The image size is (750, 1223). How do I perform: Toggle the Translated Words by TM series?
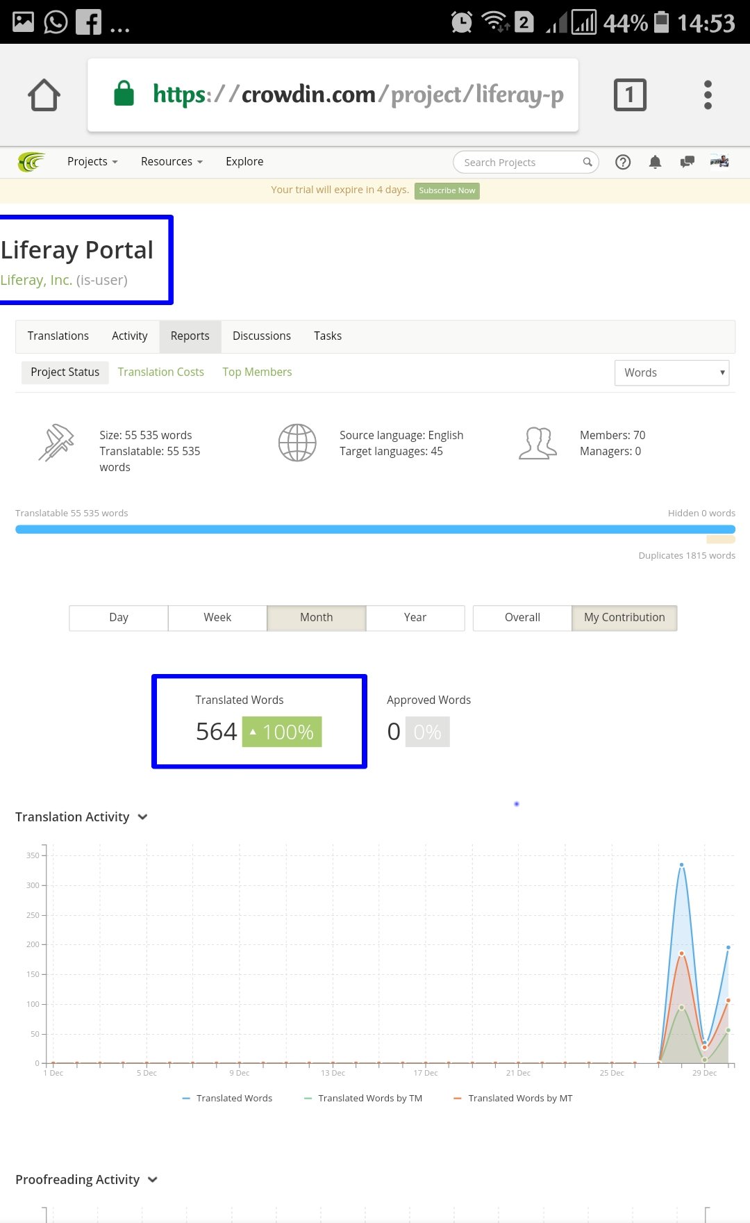pos(363,1098)
